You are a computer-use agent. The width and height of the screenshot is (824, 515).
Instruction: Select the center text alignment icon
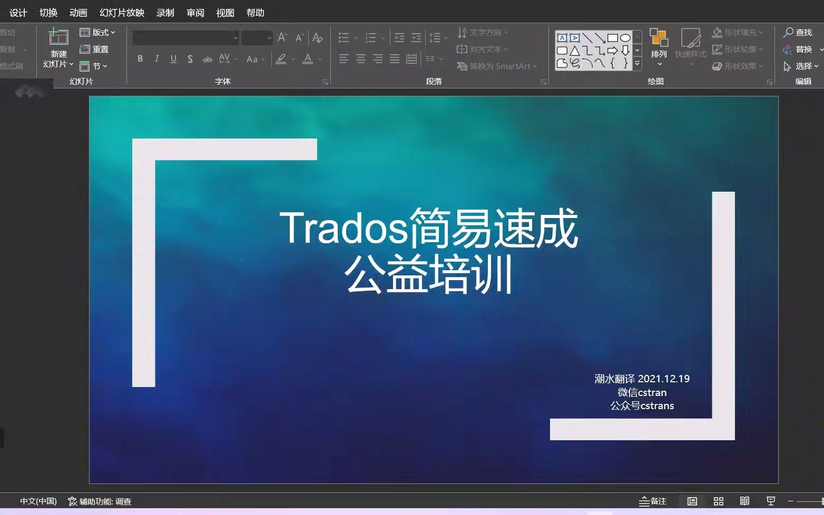(360, 58)
